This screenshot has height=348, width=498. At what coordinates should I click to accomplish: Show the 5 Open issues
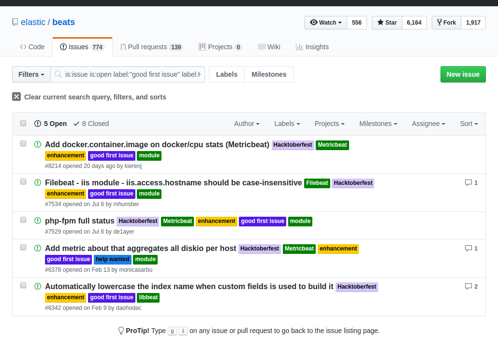[50, 124]
